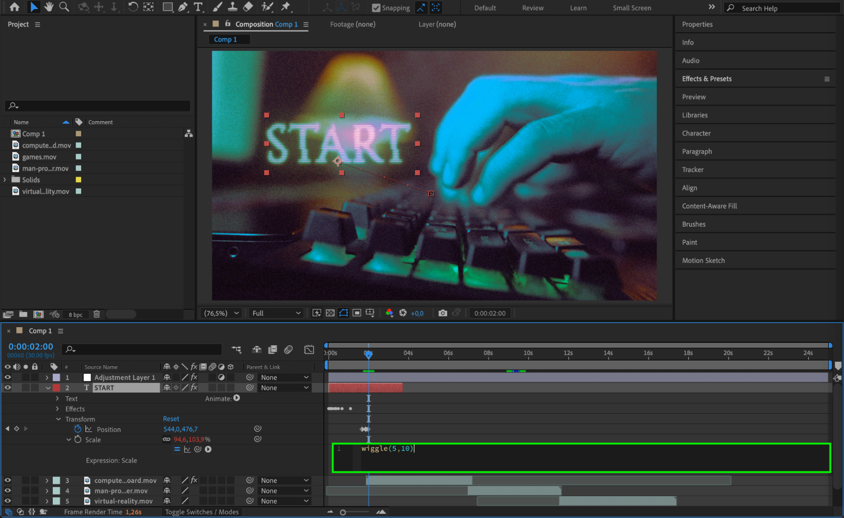Open parent dropdown for Adjustment Layer 1

285,377
